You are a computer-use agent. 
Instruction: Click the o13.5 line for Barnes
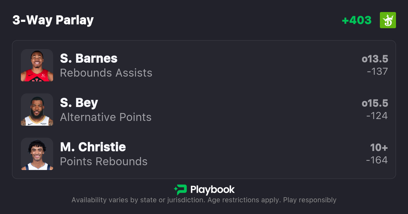[x=375, y=59]
